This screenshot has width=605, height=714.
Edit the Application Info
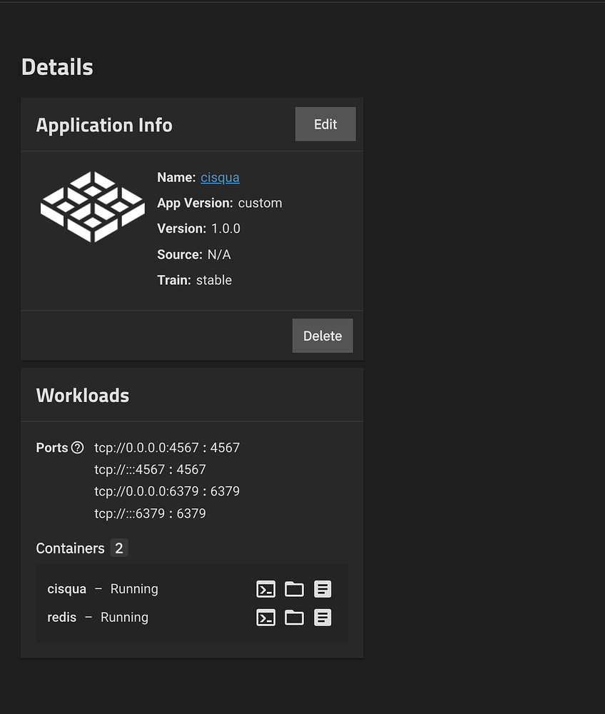[x=325, y=124]
